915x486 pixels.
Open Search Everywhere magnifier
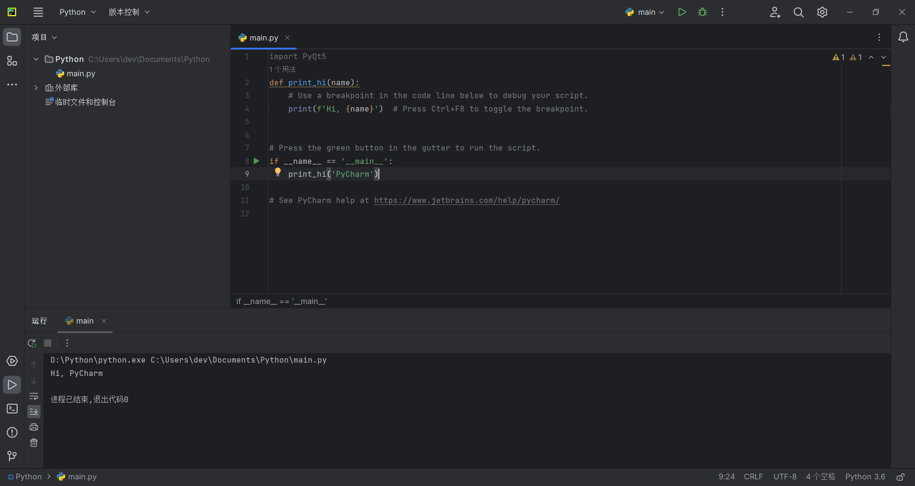(x=799, y=12)
